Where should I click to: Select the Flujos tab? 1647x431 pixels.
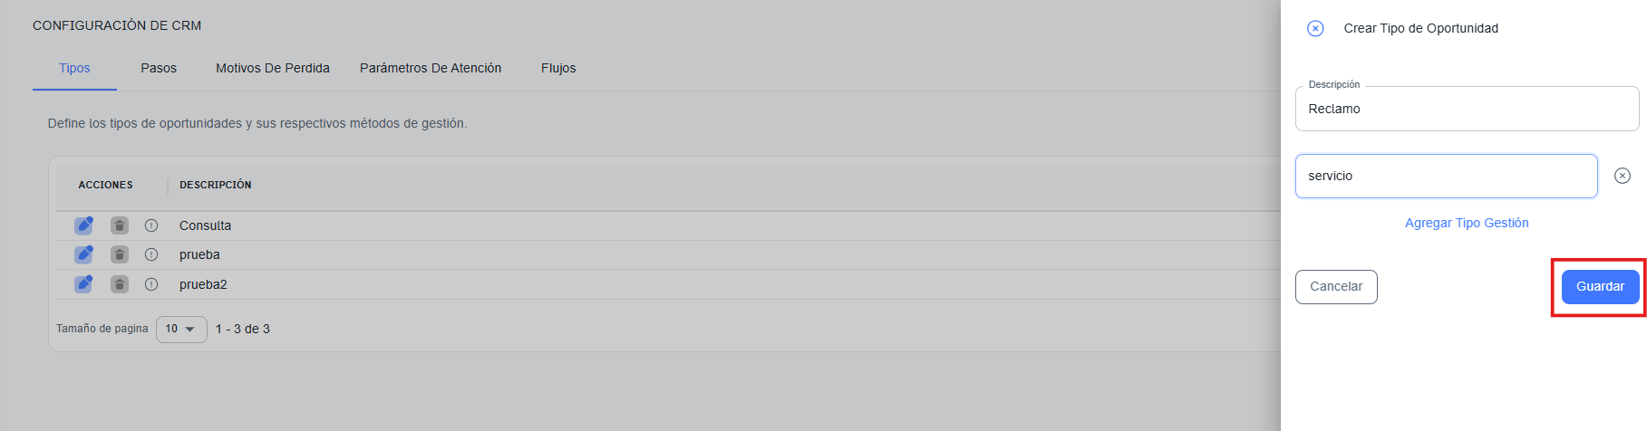[x=558, y=68]
